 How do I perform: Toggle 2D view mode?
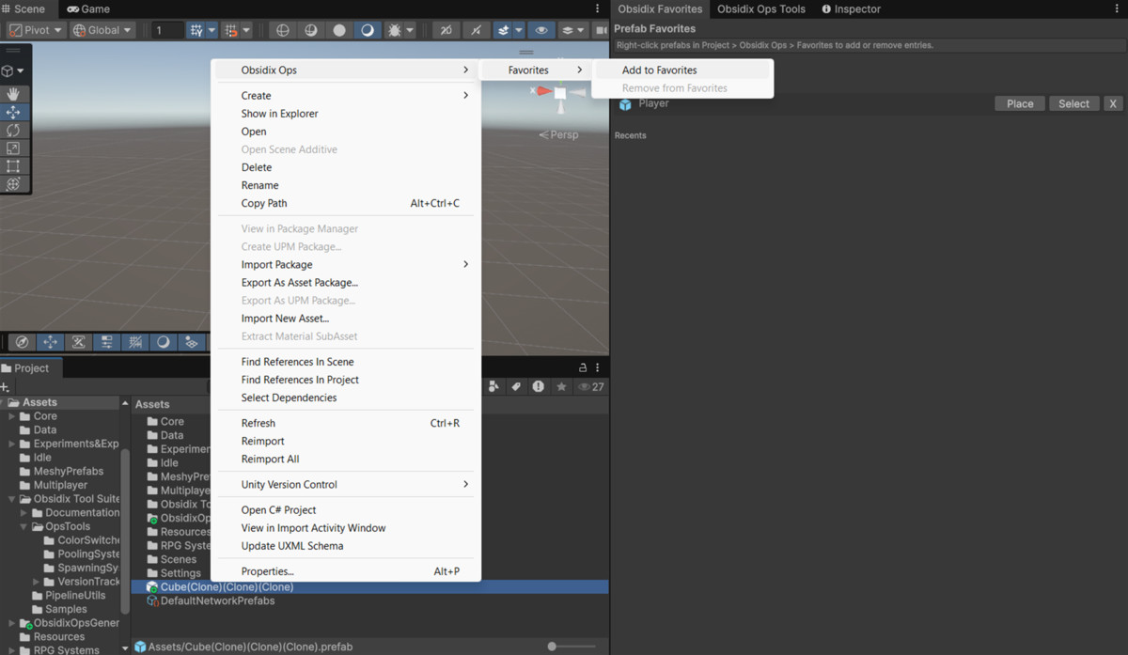(446, 30)
